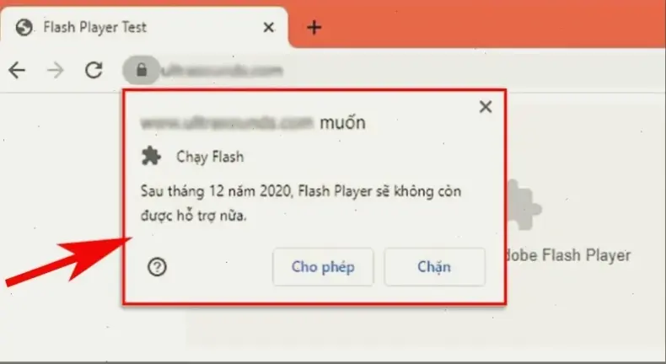Open site info via the lock icon
666x364 pixels.
[x=142, y=70]
